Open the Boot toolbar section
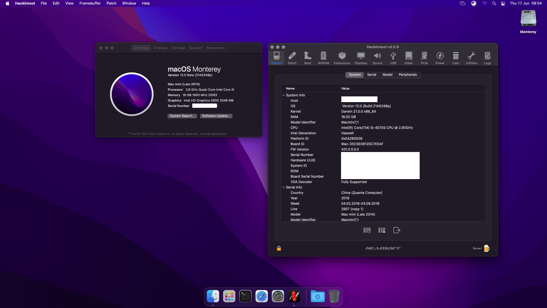Screen dimensions: 547x308 pos(308,58)
